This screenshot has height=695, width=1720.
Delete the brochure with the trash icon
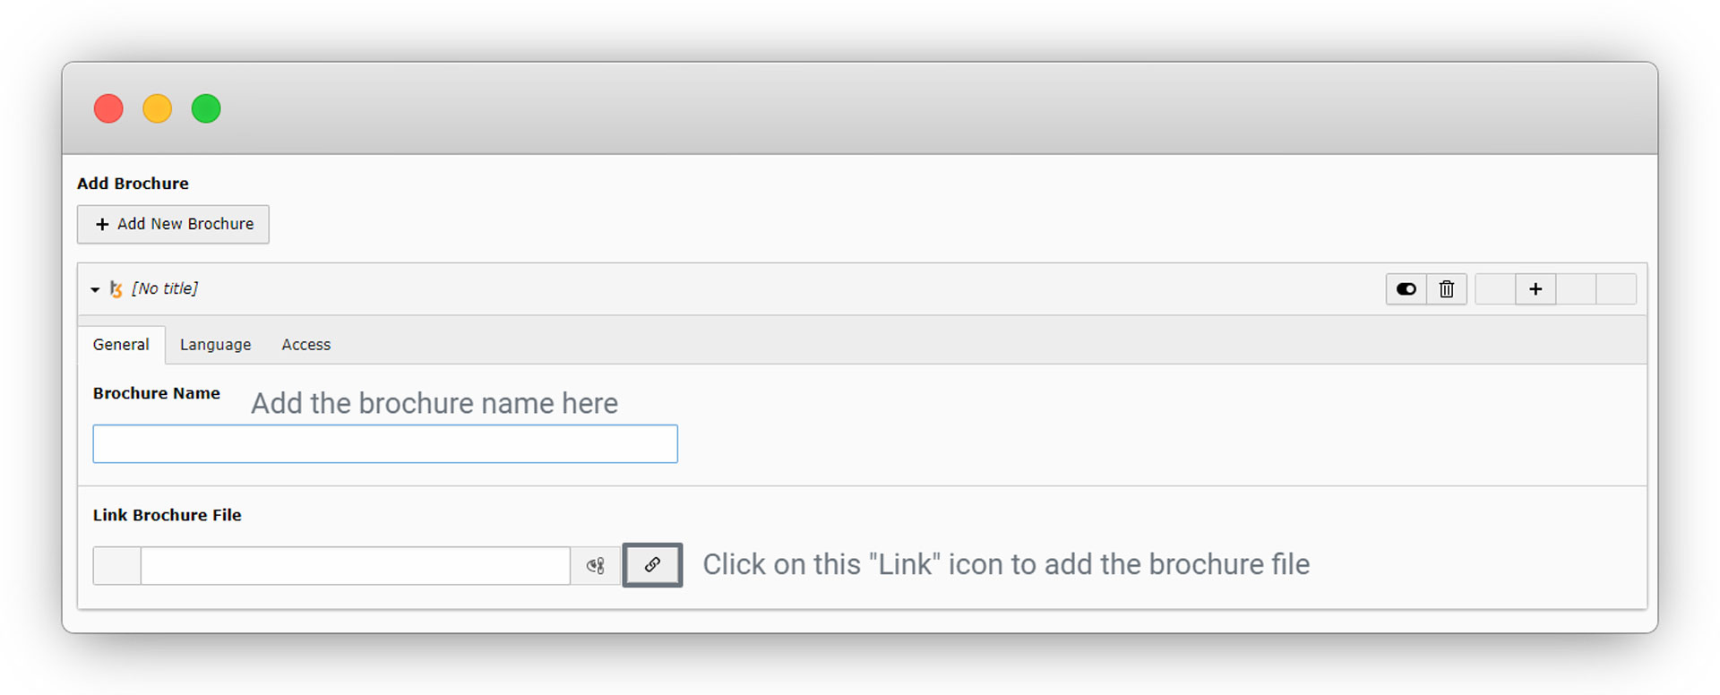tap(1446, 289)
